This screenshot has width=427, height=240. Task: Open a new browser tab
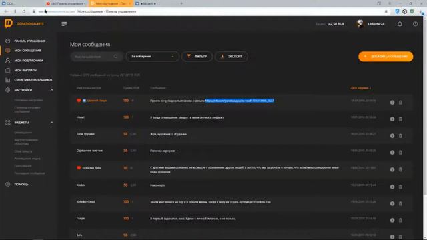coord(181,3)
